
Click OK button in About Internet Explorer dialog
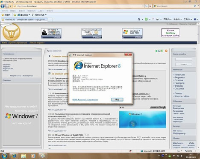[x=117, y=99]
